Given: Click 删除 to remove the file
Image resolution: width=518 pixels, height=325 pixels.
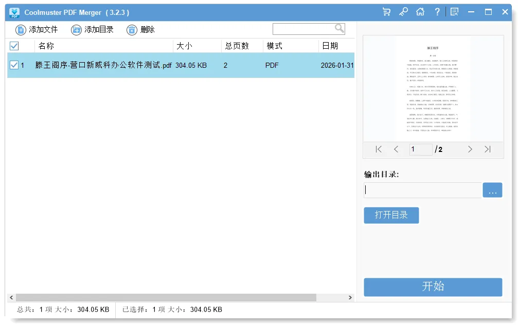Looking at the screenshot, I should (x=141, y=30).
